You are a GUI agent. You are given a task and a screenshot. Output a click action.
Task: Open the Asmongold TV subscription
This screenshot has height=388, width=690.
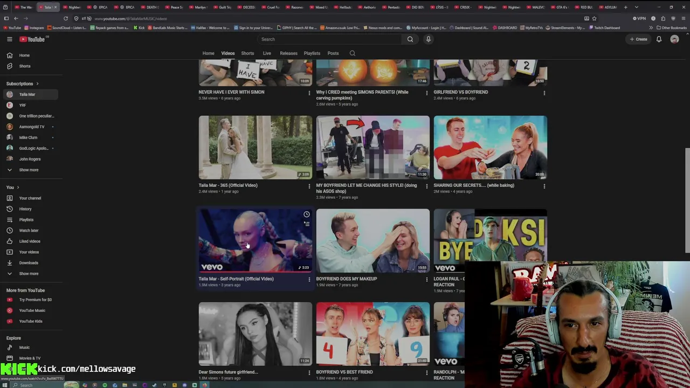31,127
